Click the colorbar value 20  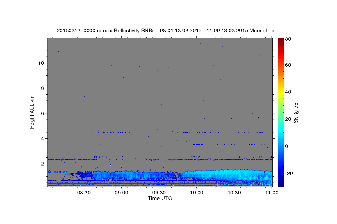click(288, 119)
